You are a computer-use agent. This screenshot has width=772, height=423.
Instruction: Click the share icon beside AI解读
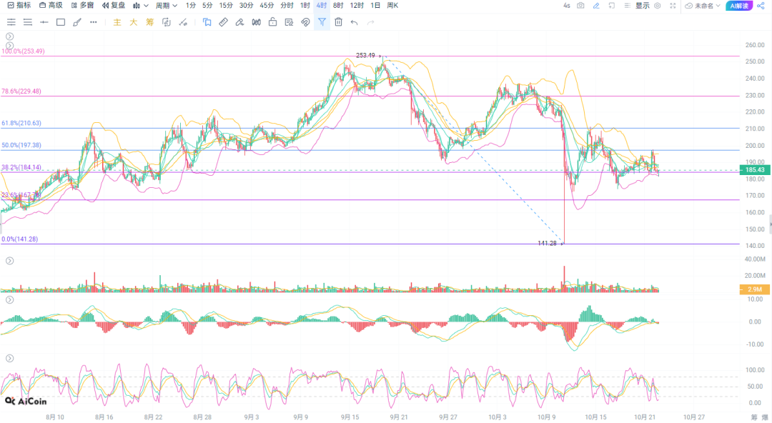[x=761, y=6]
